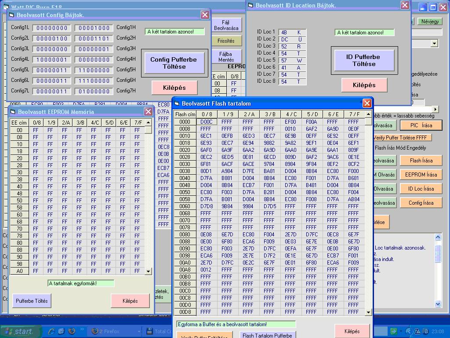The width and height of the screenshot is (450, 338).
Task: Click EEPROM list scroll down arrow
Action: point(148,271)
